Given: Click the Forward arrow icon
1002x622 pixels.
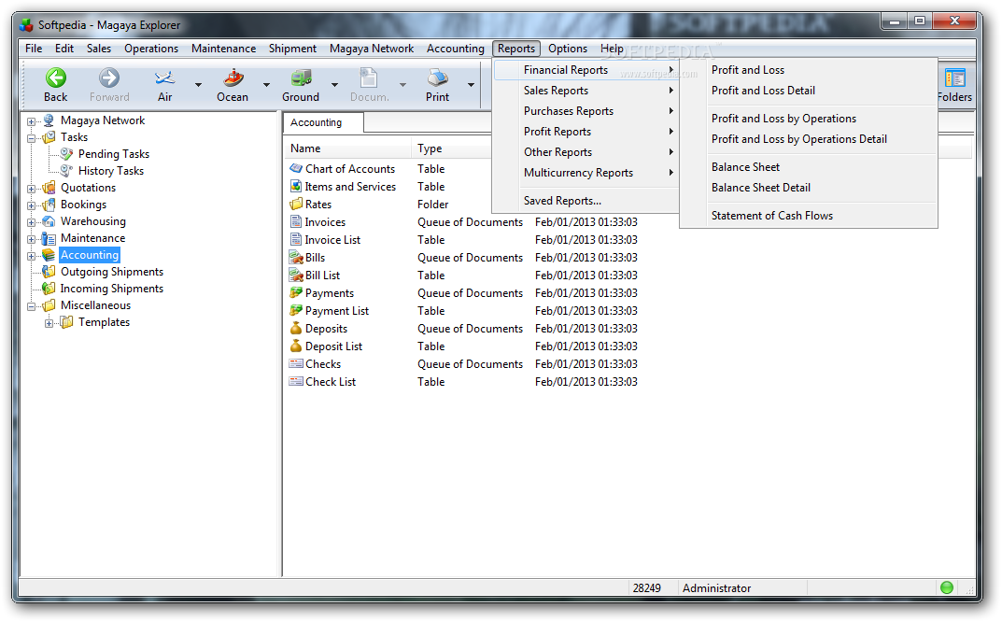Looking at the screenshot, I should click(x=108, y=78).
